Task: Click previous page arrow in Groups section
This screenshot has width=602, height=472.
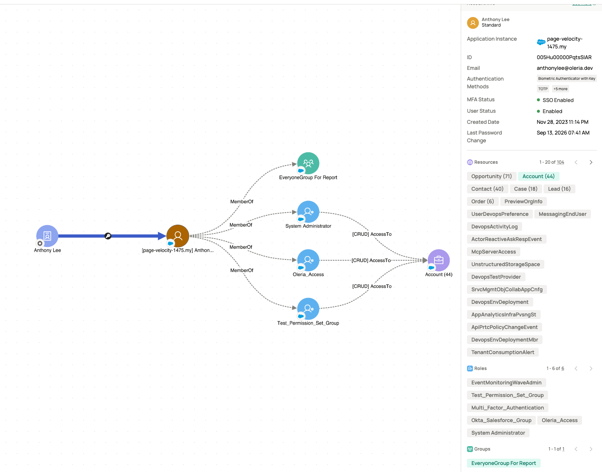Action: point(576,449)
